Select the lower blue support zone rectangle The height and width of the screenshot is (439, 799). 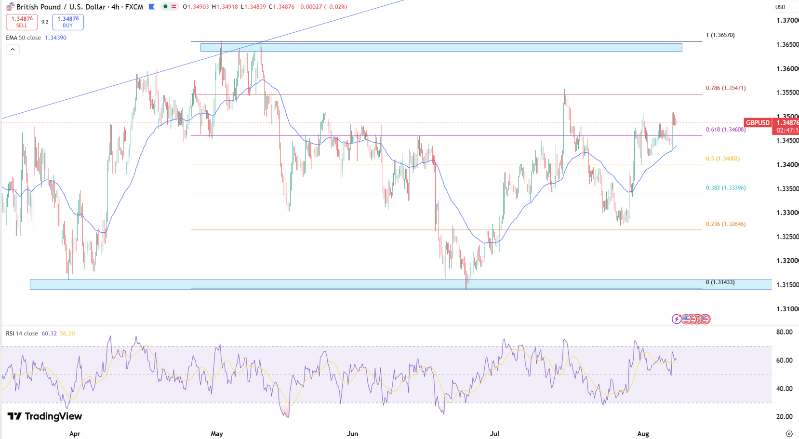coord(400,284)
